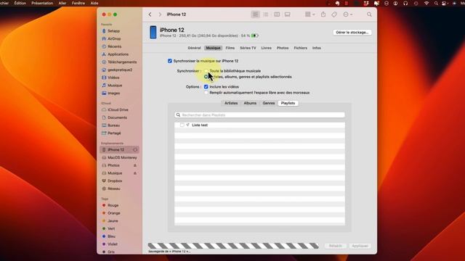
Task: Open Téléchargements in the sidebar
Action: [122, 62]
